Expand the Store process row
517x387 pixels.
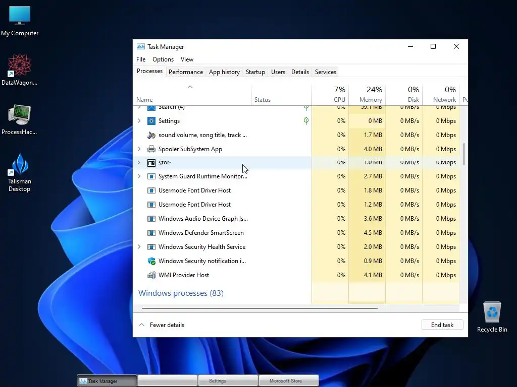pyautogui.click(x=139, y=163)
